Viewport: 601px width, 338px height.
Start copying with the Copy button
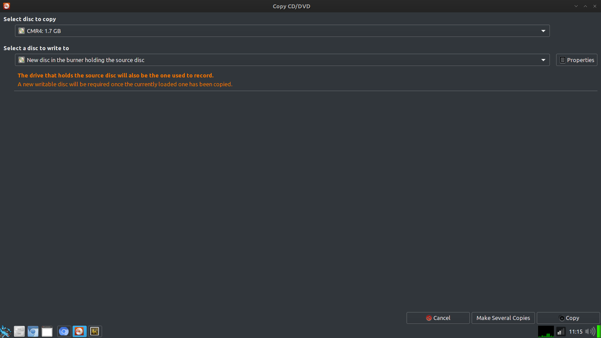pyautogui.click(x=568, y=318)
